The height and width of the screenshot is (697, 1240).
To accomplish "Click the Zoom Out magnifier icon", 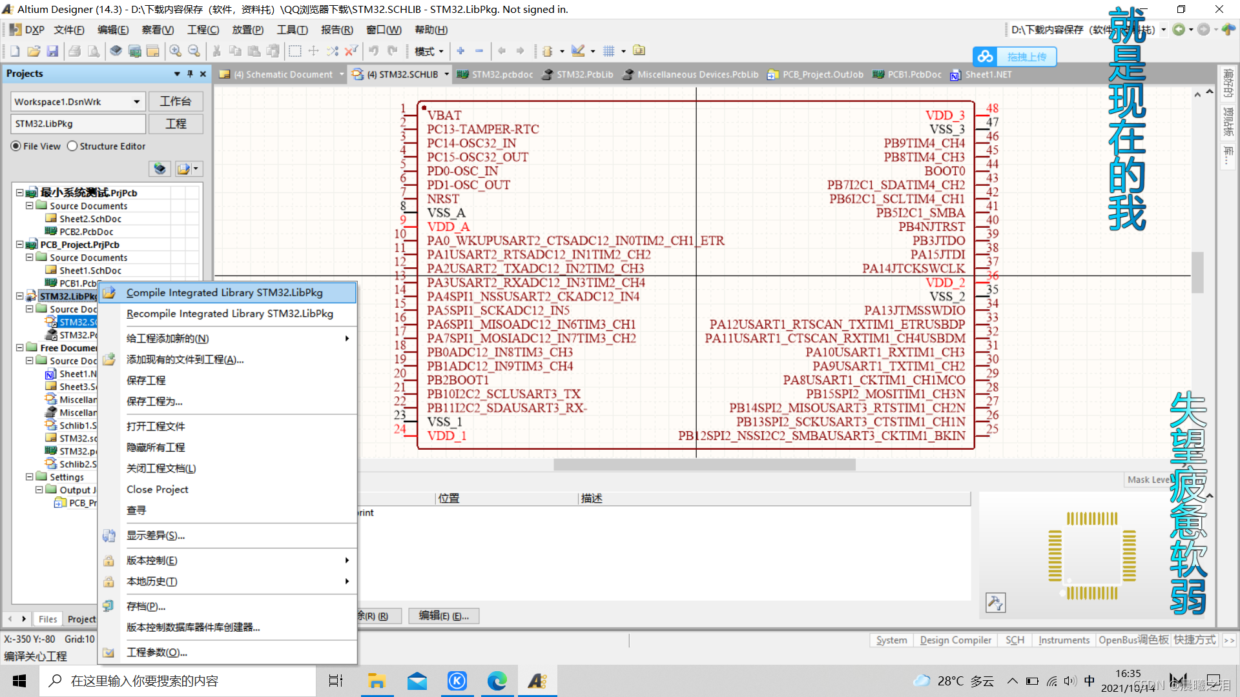I will [194, 51].
